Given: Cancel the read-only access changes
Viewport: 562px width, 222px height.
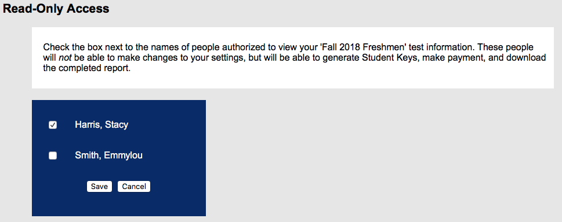Looking at the screenshot, I should (134, 186).
